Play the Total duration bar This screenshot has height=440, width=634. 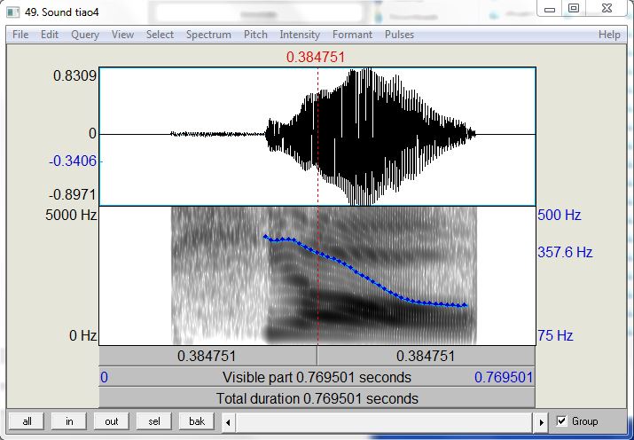[x=317, y=398]
